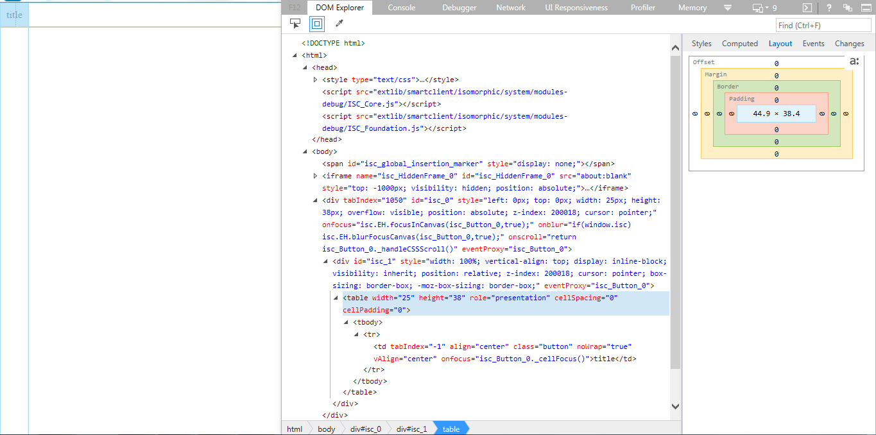
Task: Collapse the tbody node
Action: point(346,322)
